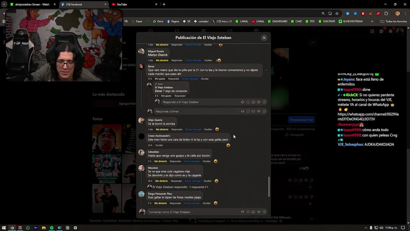Click Ocultar under Sebastian's comment

207,161
